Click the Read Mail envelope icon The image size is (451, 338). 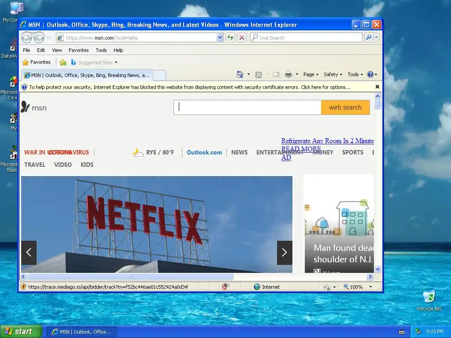276,74
